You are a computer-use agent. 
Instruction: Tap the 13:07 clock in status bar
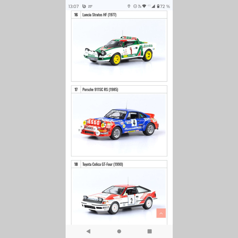pyautogui.click(x=74, y=6)
